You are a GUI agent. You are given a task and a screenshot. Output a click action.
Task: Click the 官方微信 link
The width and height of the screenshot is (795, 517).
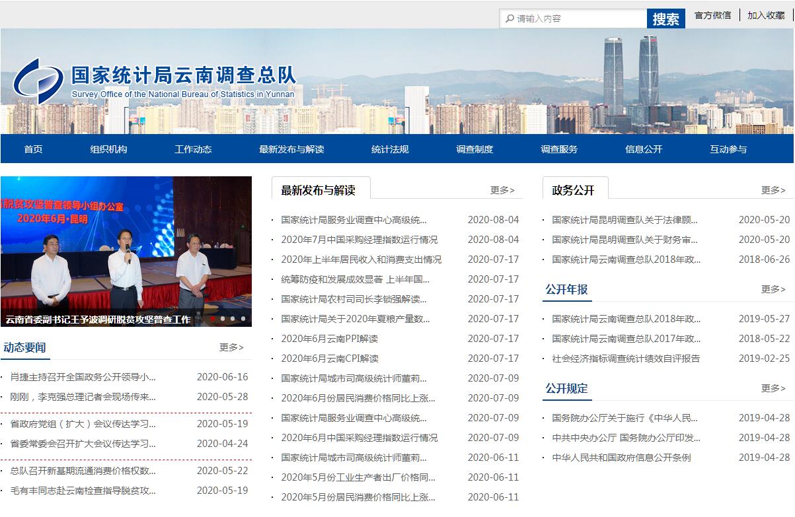pos(712,15)
